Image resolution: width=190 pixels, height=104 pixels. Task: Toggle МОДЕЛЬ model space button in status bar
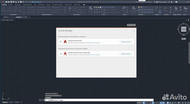pos(140,103)
